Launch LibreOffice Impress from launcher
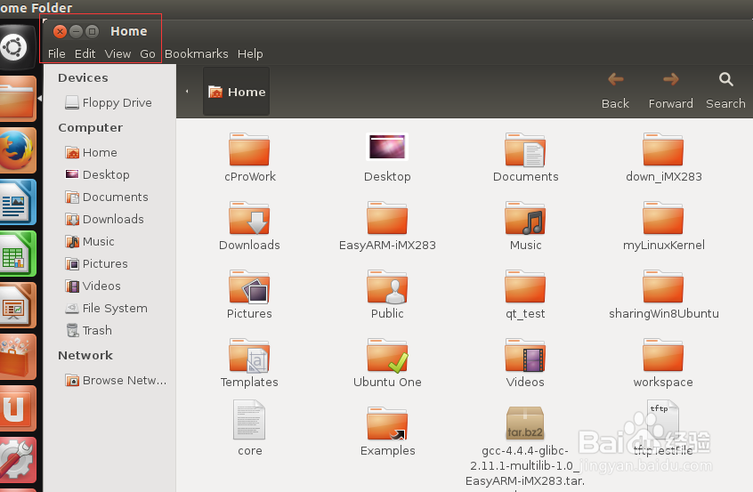Image resolution: width=753 pixels, height=492 pixels. (x=17, y=305)
